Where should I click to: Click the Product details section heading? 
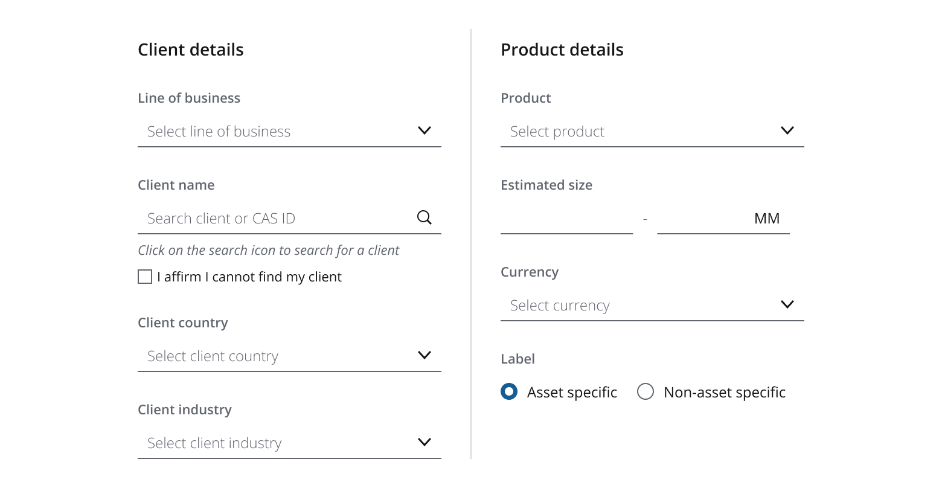click(x=562, y=50)
